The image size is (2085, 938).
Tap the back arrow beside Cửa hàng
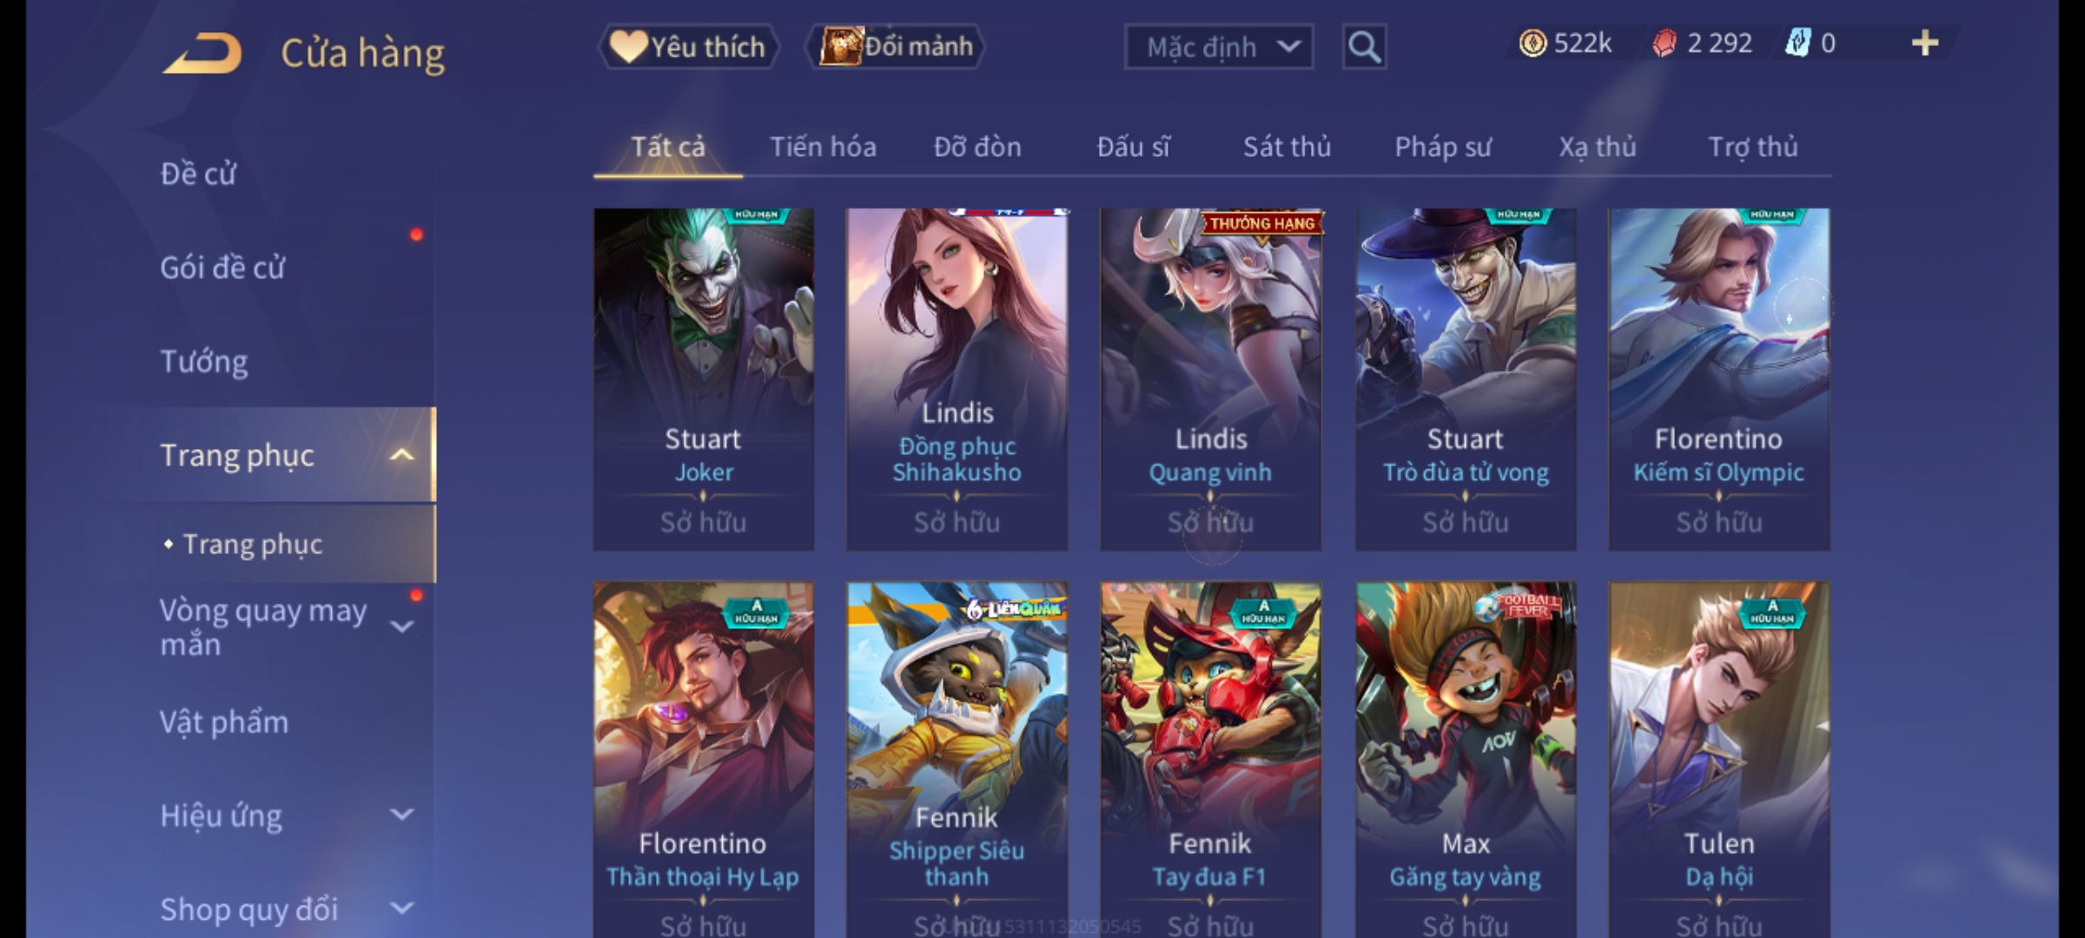pos(202,53)
